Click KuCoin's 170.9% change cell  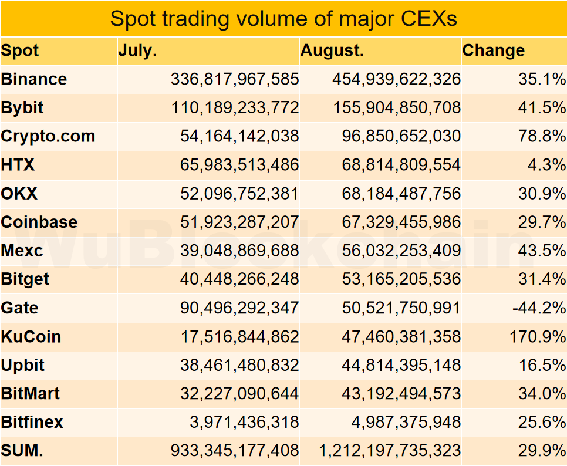tap(514, 336)
